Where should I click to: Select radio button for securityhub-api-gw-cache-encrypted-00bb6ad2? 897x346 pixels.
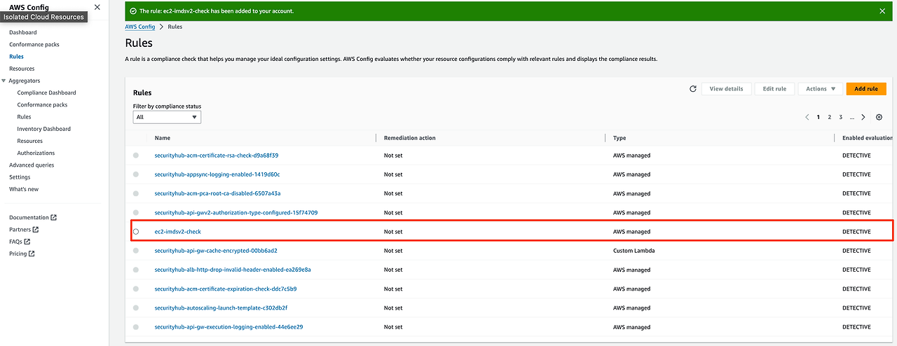coord(136,251)
